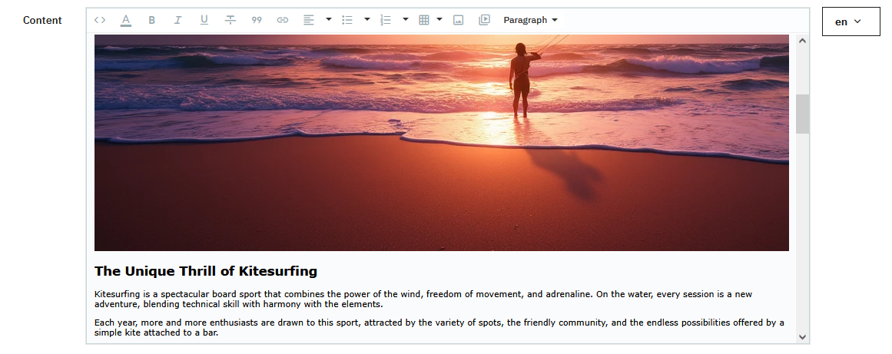Toggle source code view icon

point(100,20)
